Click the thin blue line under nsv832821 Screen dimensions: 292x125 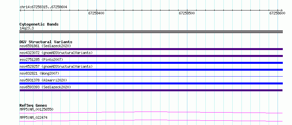151,76
